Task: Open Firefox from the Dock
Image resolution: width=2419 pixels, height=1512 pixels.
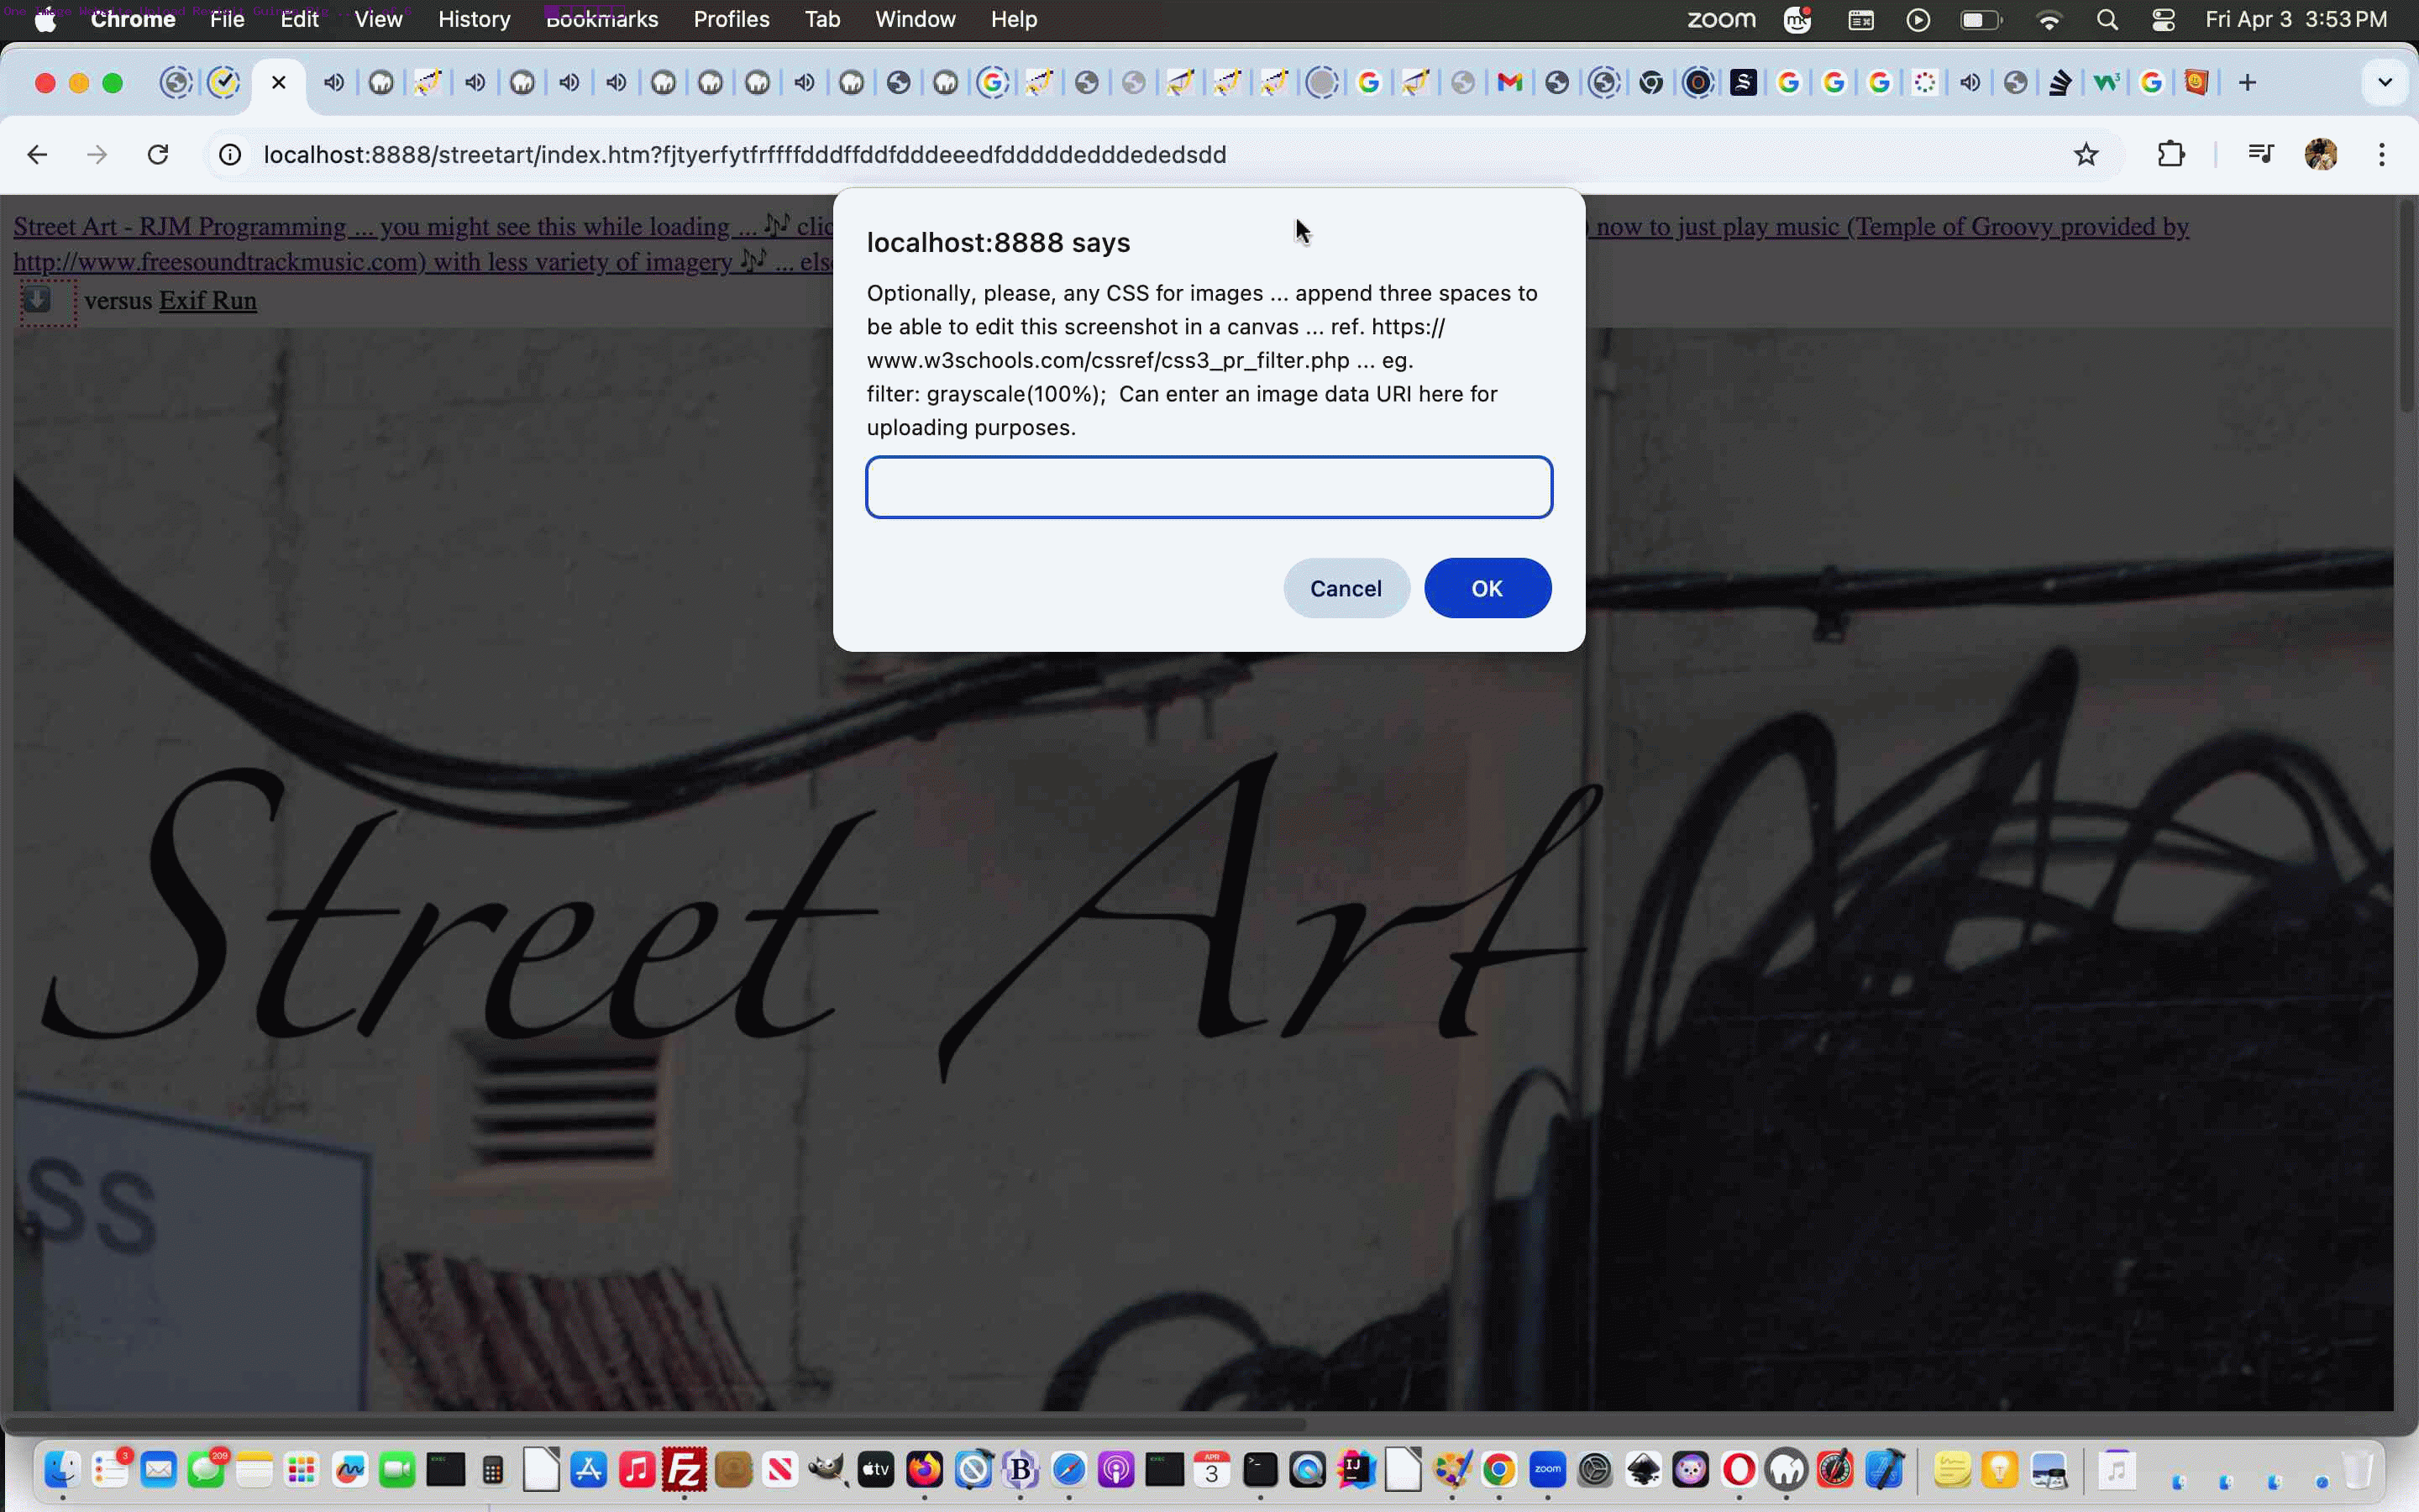Action: [926, 1470]
